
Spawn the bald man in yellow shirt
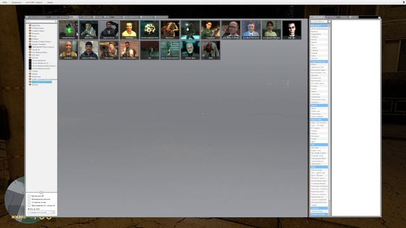(129, 30)
